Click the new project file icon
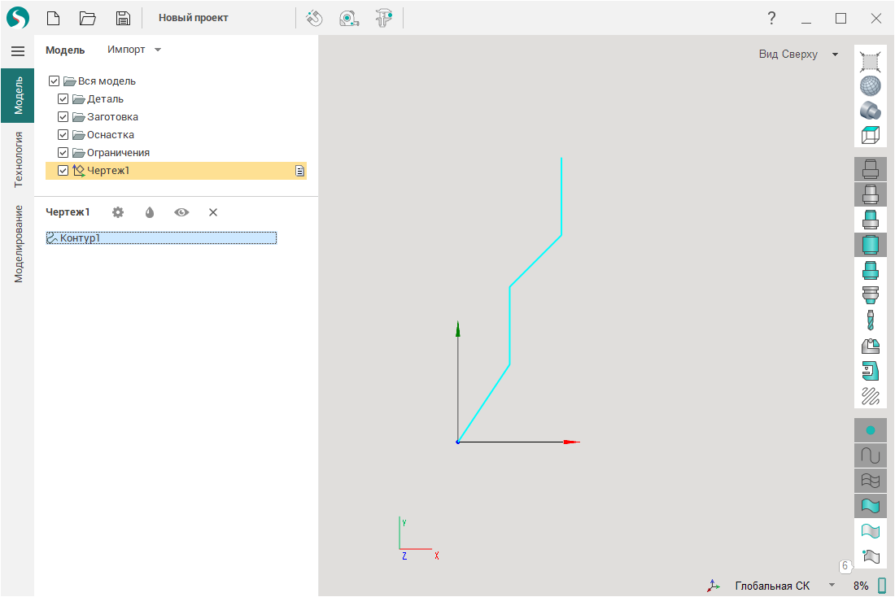Viewport: 895px width, 597px height. coord(54,18)
